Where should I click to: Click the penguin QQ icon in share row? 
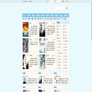[35, 19]
